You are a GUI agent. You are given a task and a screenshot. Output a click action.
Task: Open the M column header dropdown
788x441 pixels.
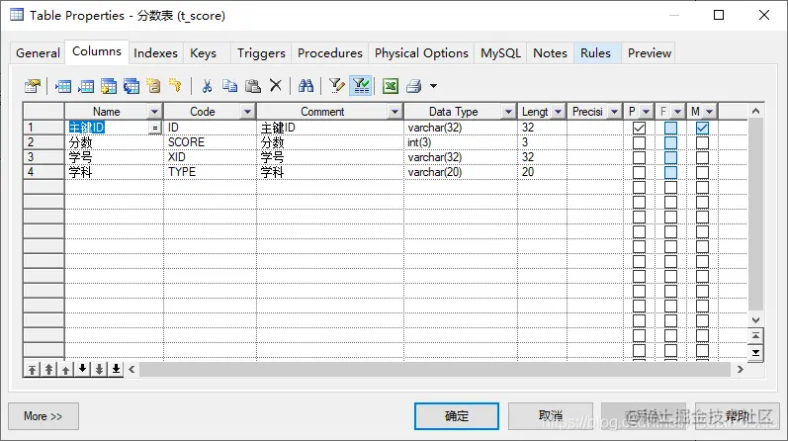[709, 112]
